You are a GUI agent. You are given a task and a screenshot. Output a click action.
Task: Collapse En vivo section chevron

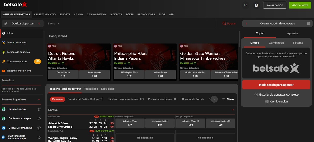pos(233,110)
